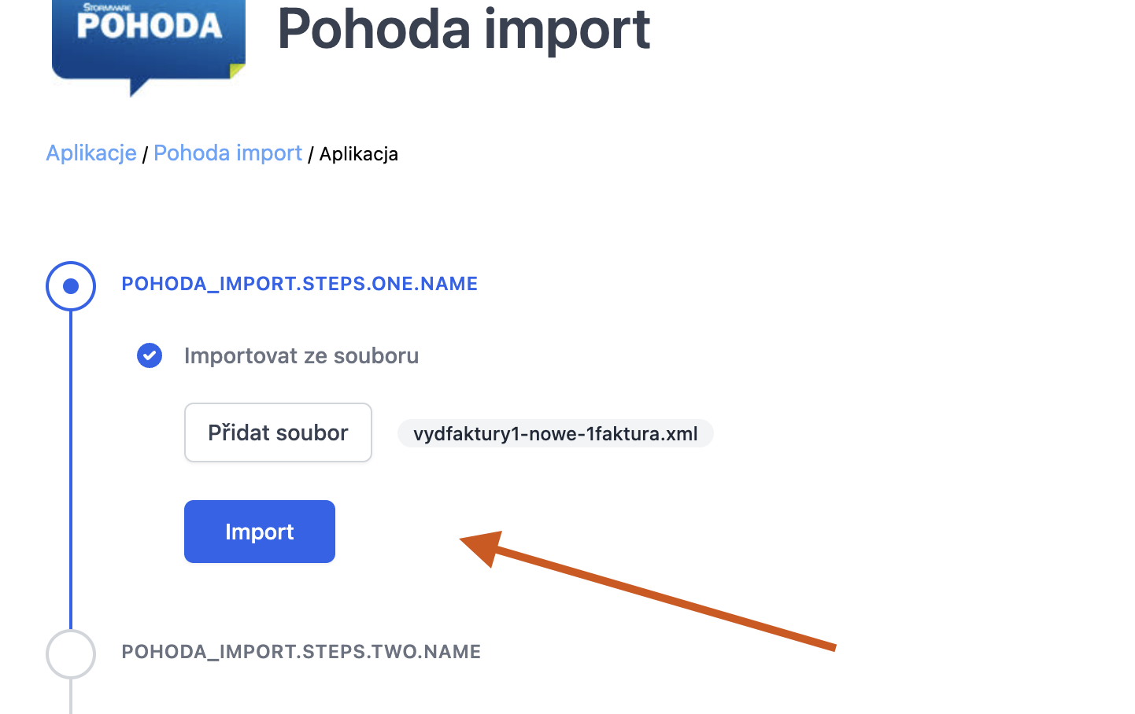Screen dimensions: 1135x714
Task: Toggle the checked 'Importovat ze souboru' radio
Action: point(150,355)
